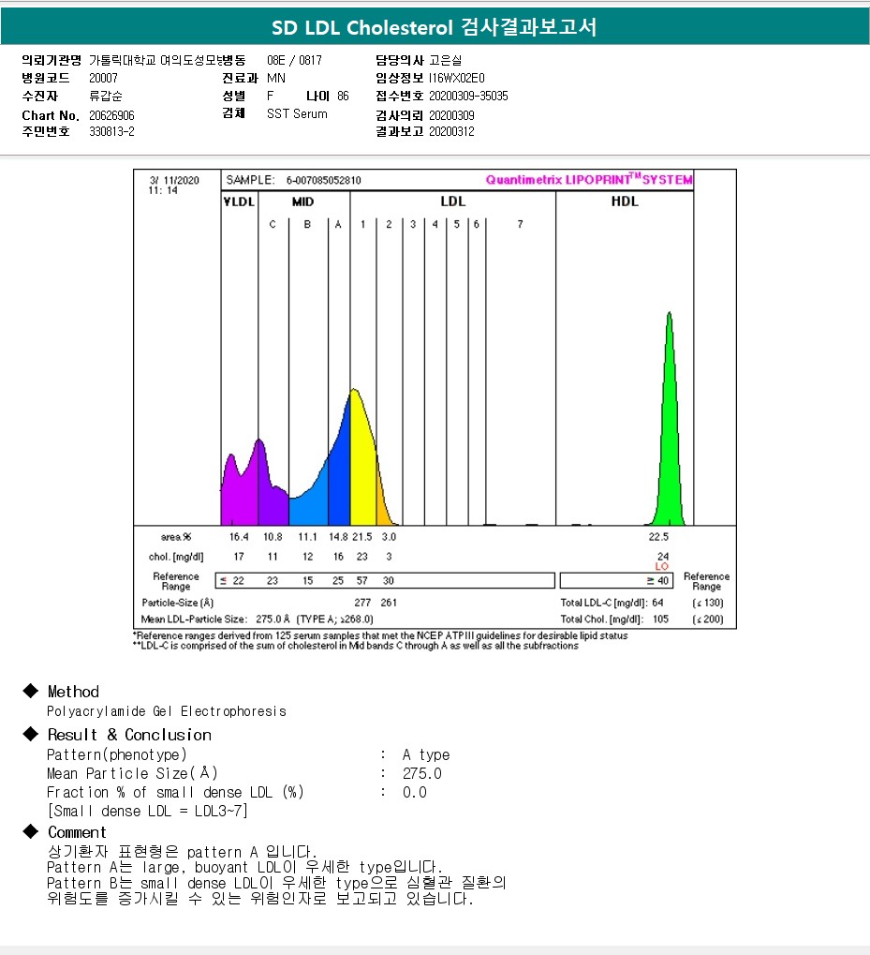The image size is (870, 955).
Task: Click reference range value 57
Action: (362, 581)
